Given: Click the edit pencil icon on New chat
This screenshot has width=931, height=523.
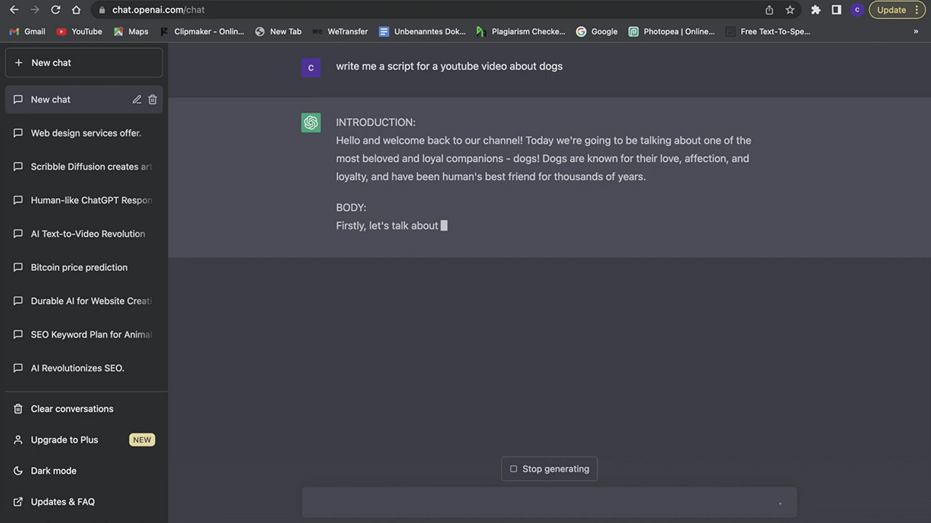Looking at the screenshot, I should (x=137, y=100).
